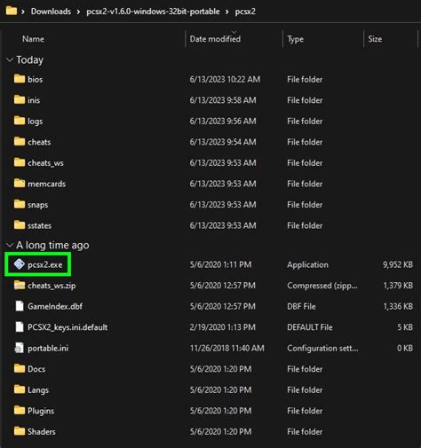Click the pcsx2 breadcrumb segment
421x448 pixels.
[x=245, y=12]
